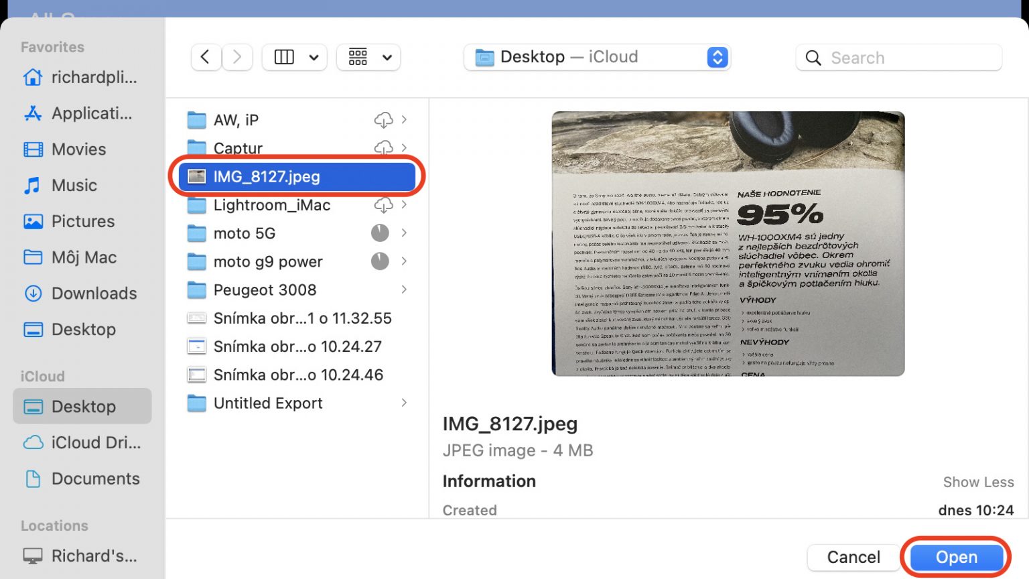Expand Peugeot 3008 folder chevron

(404, 289)
